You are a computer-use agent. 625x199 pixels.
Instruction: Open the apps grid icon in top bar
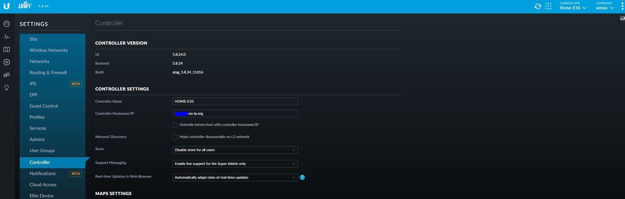[548, 6]
